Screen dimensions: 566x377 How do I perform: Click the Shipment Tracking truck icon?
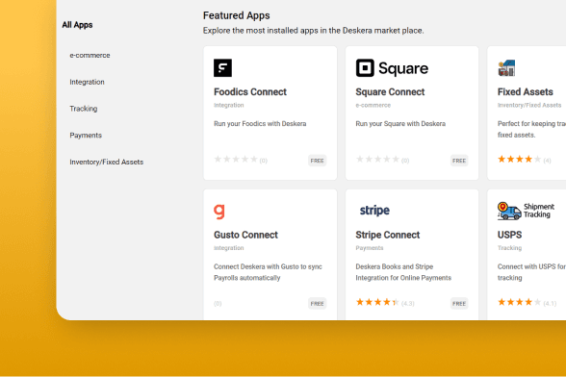coord(509,211)
